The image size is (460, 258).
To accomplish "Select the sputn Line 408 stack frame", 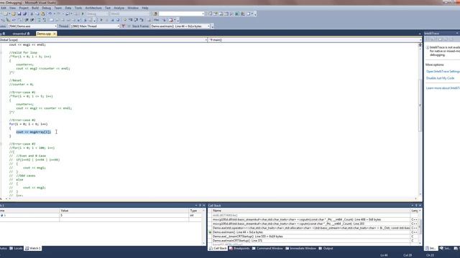I will pyautogui.click(x=311, y=219).
